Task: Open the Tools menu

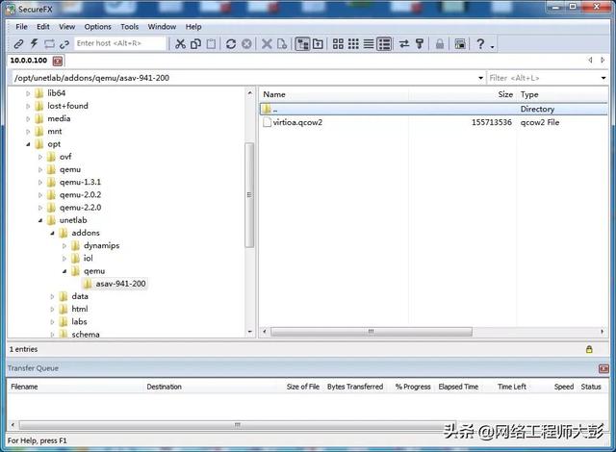Action: (x=129, y=27)
